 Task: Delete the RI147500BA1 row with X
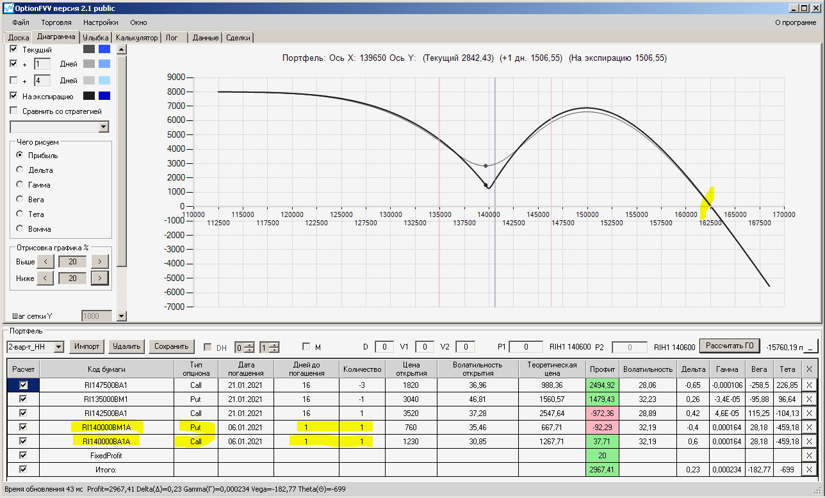click(x=810, y=385)
